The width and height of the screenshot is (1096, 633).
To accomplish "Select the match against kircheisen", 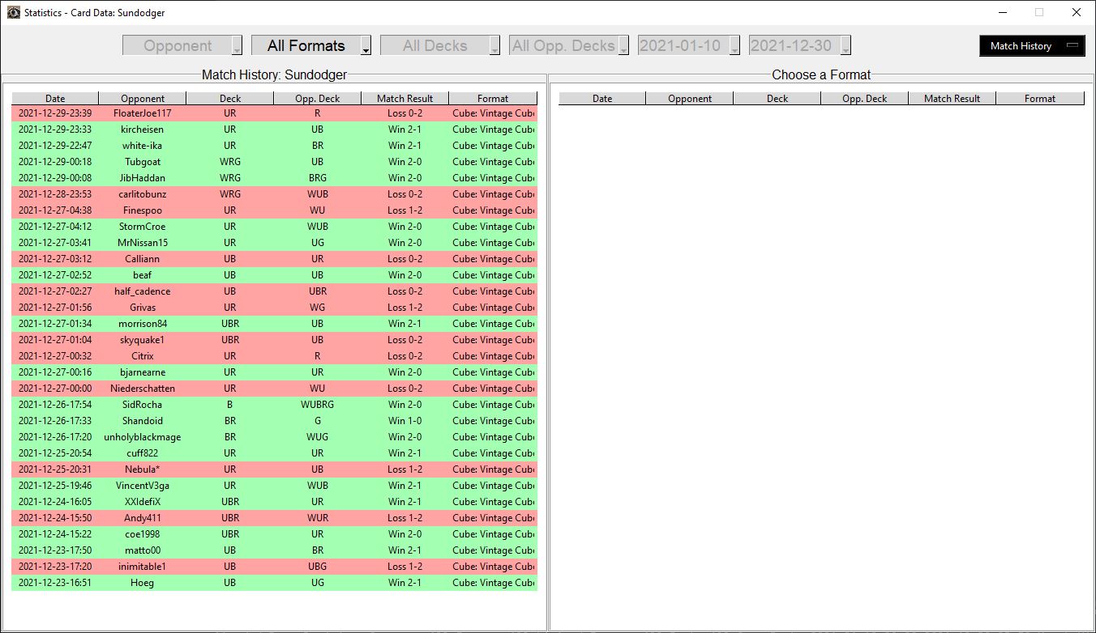I will 274,130.
